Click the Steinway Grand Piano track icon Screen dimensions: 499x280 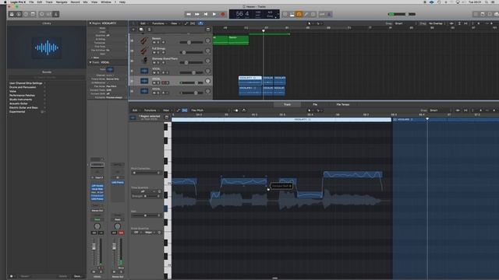[144, 61]
